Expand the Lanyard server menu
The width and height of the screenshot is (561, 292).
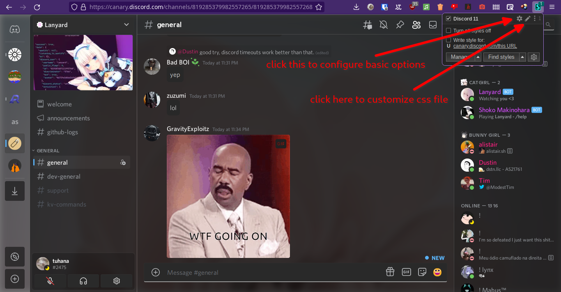[x=126, y=25]
